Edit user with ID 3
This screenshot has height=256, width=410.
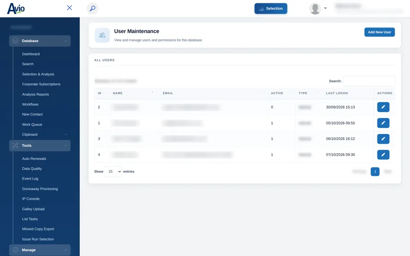tap(383, 139)
